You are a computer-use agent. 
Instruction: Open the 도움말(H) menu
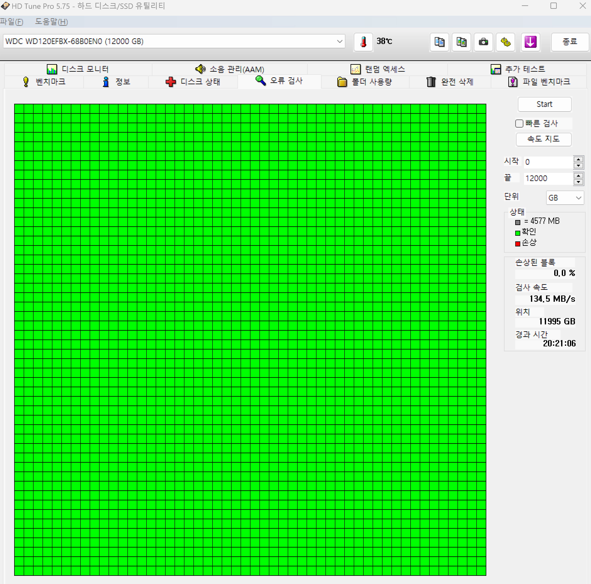[x=51, y=22]
